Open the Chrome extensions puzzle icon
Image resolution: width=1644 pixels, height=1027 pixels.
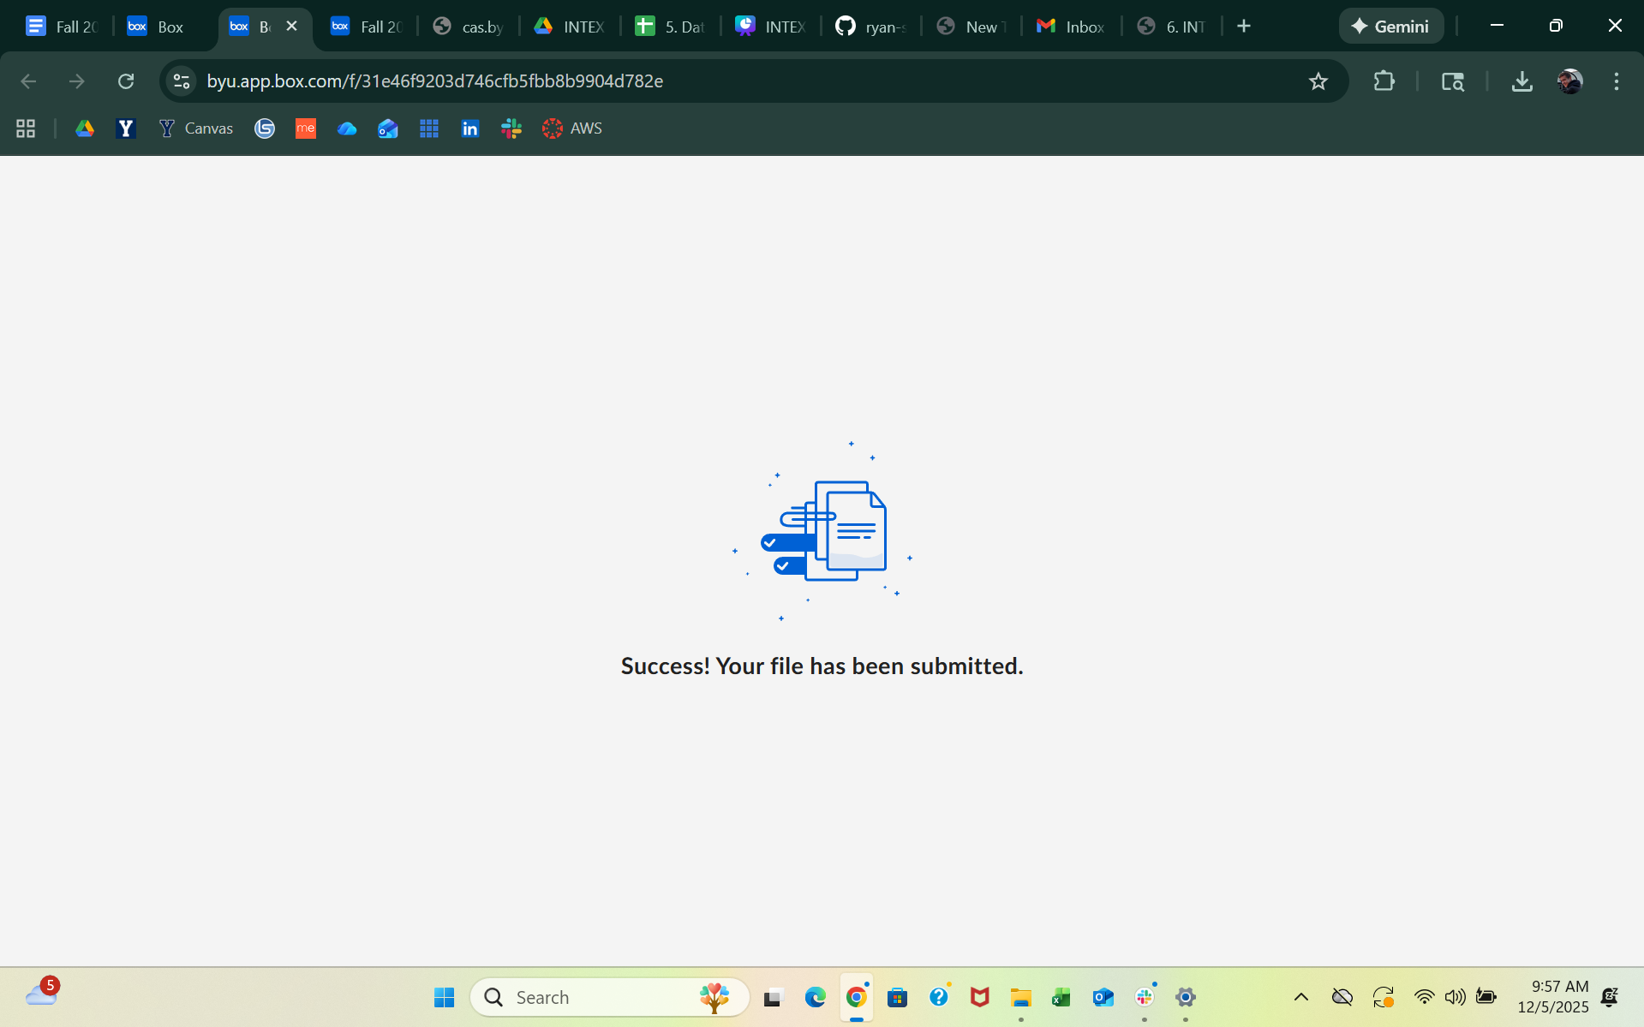[1384, 81]
